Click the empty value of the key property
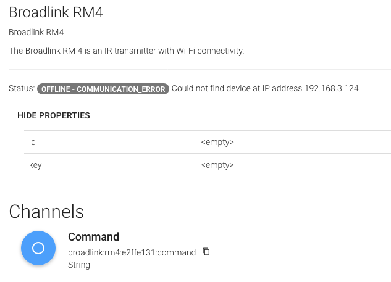Screen dimensions: 391x282 click(x=217, y=165)
